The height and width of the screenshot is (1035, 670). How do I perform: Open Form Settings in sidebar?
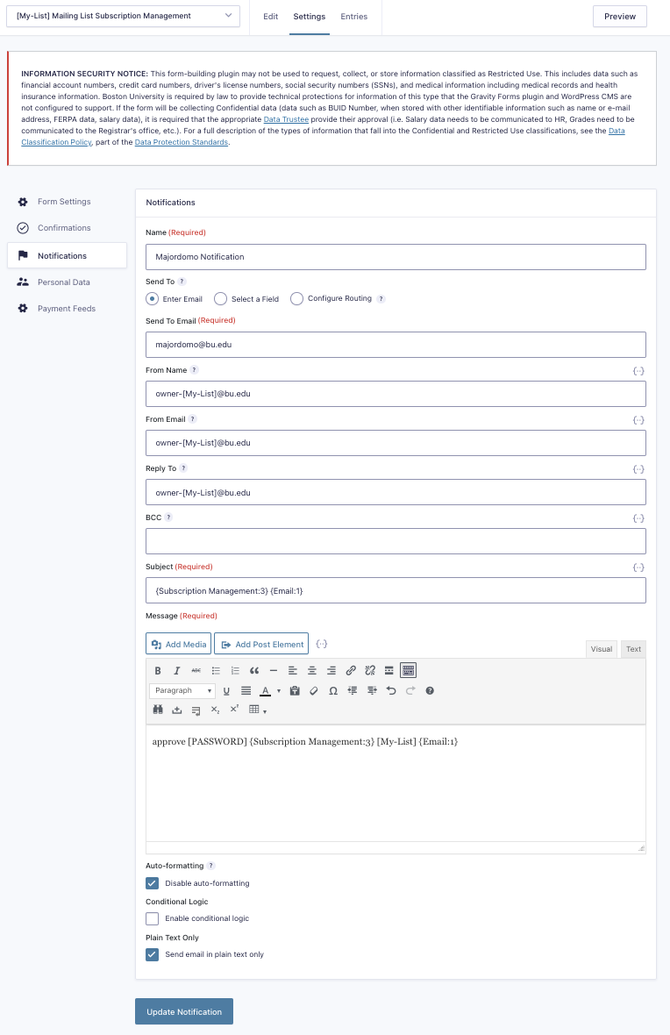(64, 202)
